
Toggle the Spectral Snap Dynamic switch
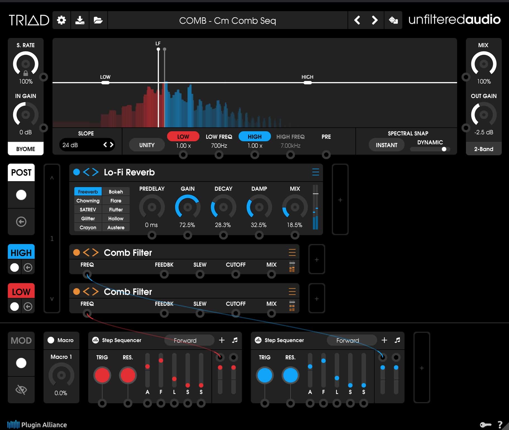pos(430,149)
